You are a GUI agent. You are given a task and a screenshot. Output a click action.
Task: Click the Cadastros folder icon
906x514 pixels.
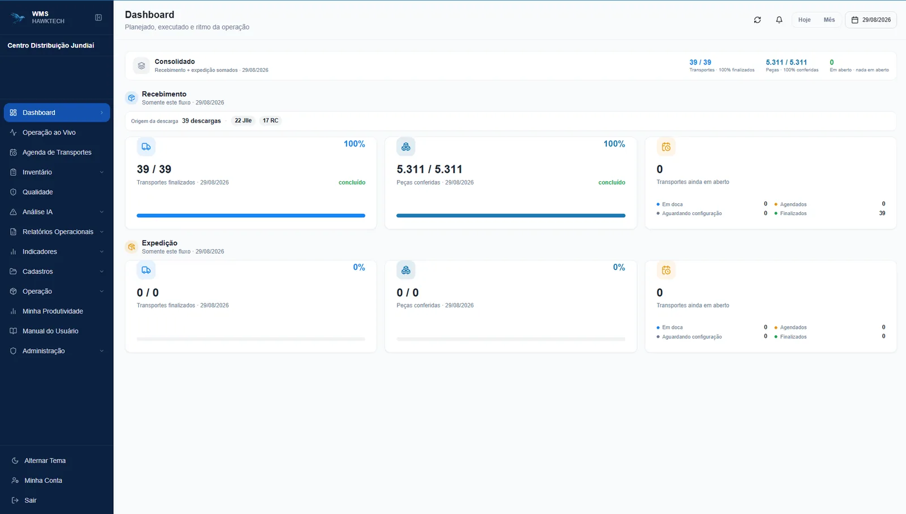click(x=13, y=271)
